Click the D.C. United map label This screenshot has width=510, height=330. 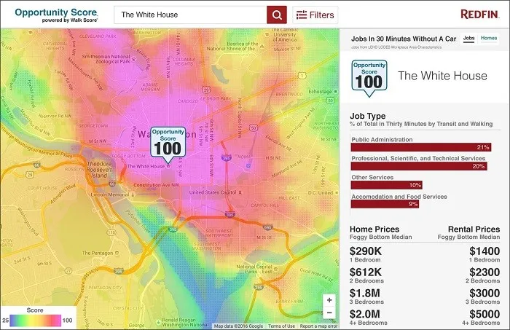tap(321, 193)
